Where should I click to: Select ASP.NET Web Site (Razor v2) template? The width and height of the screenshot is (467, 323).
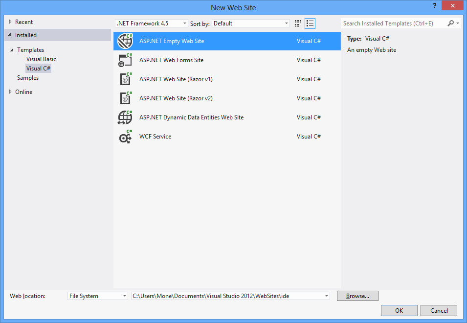click(x=227, y=98)
